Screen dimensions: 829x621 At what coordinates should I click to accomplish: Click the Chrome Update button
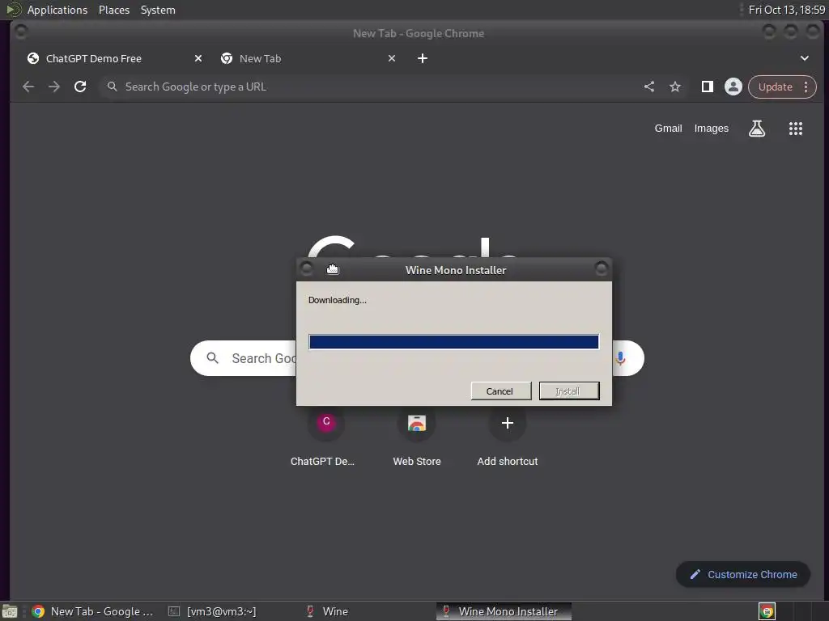point(775,87)
